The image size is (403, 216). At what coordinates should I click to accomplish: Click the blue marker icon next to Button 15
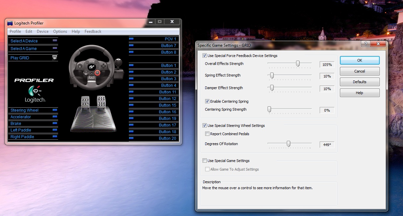(131, 105)
